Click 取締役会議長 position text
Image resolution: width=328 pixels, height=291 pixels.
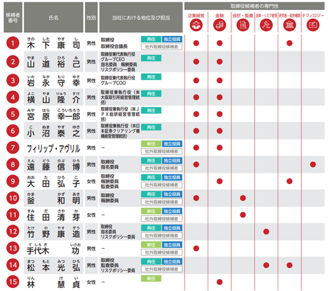coord(114,46)
